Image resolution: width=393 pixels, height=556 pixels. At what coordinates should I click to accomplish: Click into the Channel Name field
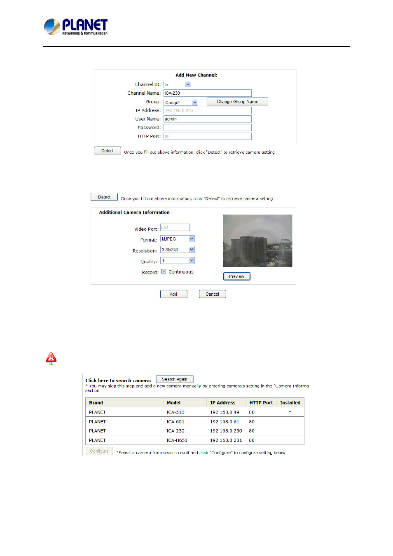[x=207, y=93]
